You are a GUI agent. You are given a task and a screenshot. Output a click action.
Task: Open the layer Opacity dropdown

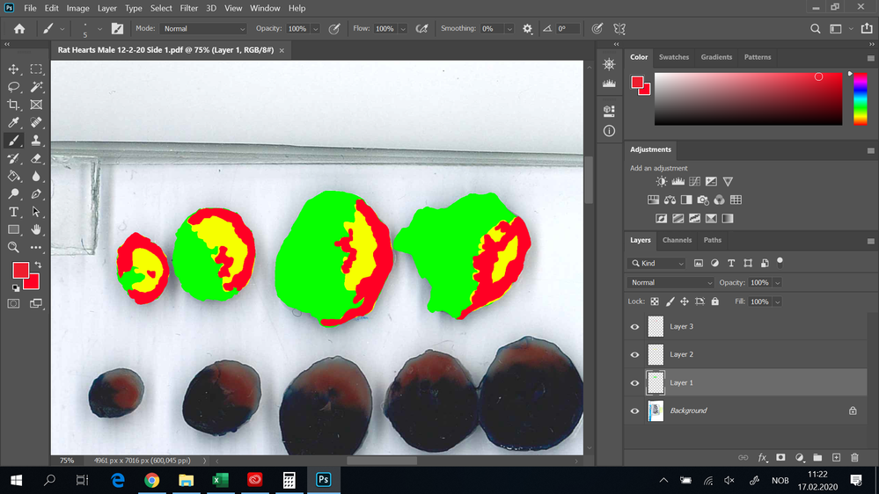tap(778, 283)
